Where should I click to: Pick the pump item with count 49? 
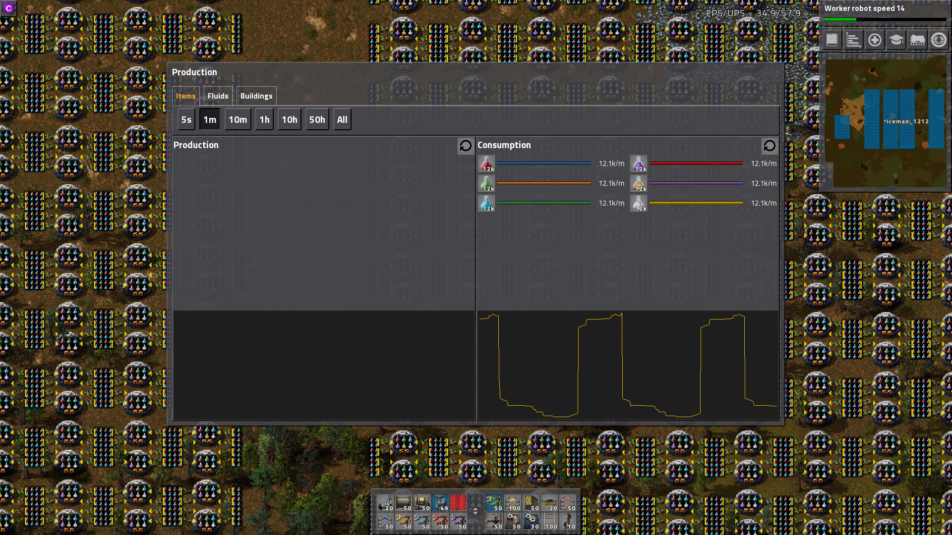coord(440,503)
